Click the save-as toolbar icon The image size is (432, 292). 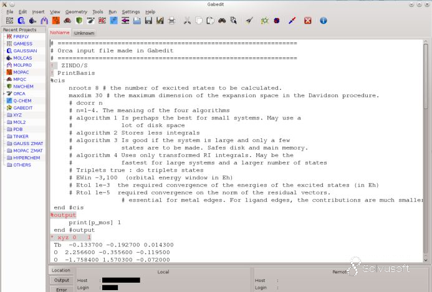(160, 21)
